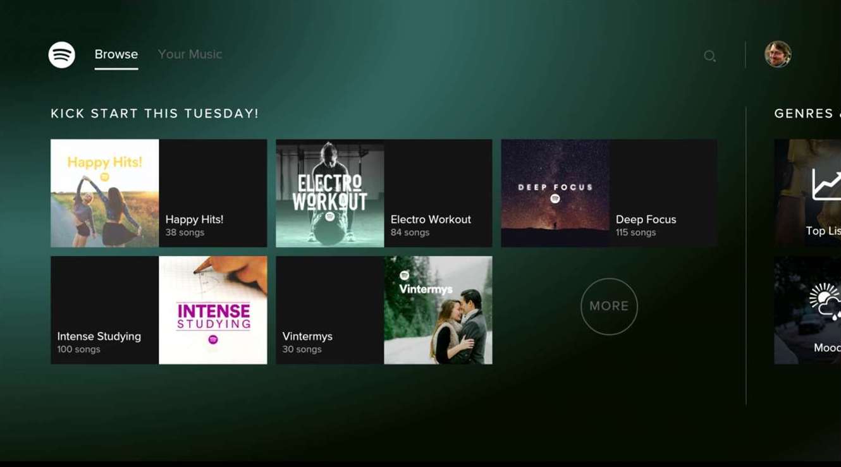This screenshot has width=841, height=467.
Task: Click the Spotify logo icon
Action: 61,56
